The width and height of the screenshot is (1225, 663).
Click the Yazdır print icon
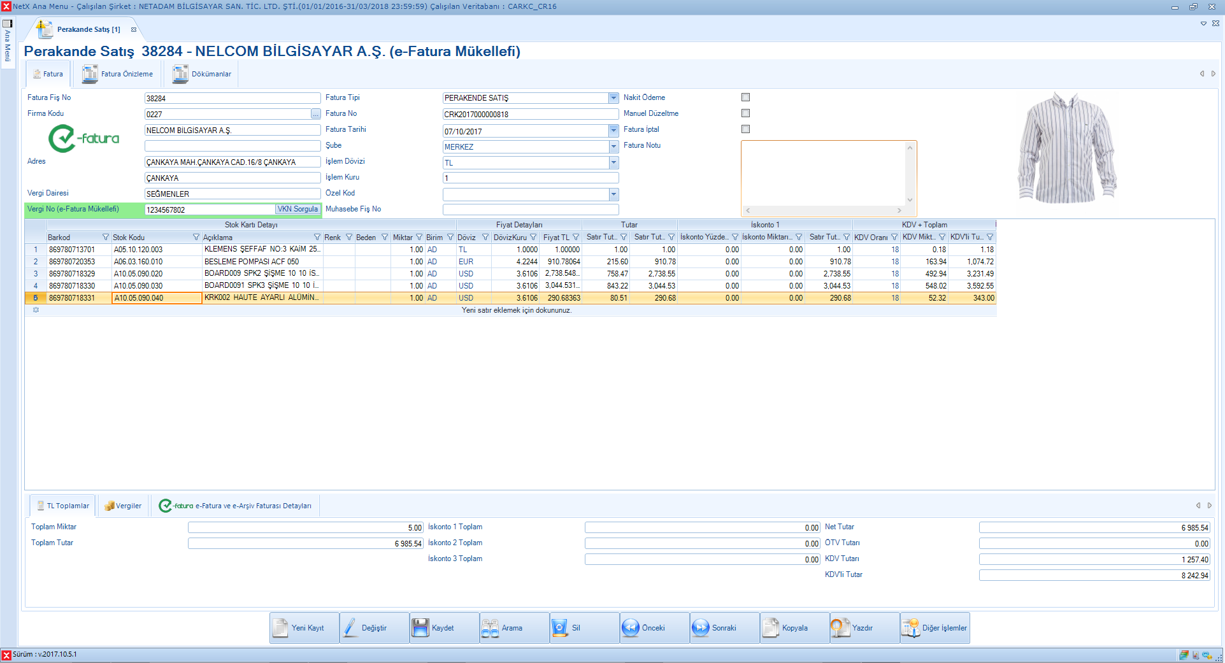[x=840, y=628]
